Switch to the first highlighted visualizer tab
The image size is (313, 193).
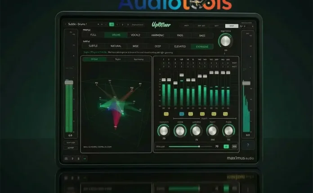point(94,59)
